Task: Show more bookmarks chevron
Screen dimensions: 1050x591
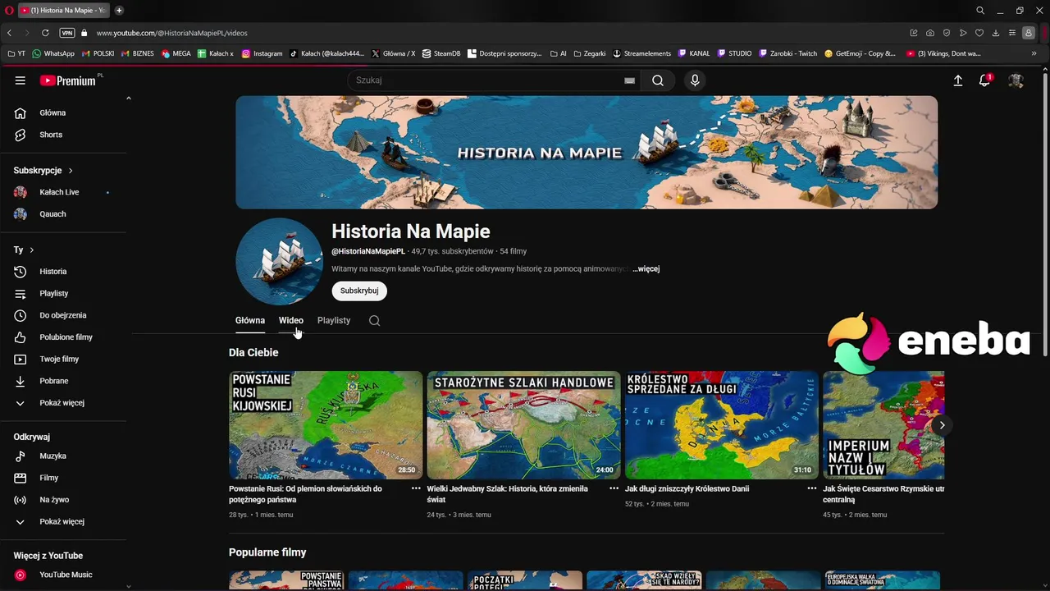Action: (1034, 53)
